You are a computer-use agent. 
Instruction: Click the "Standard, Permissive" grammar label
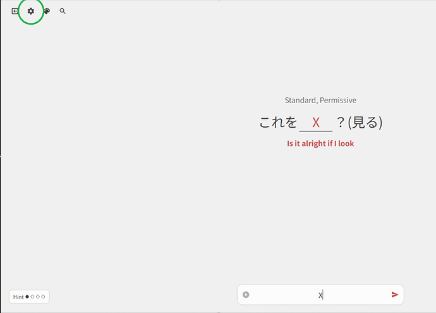click(x=320, y=100)
